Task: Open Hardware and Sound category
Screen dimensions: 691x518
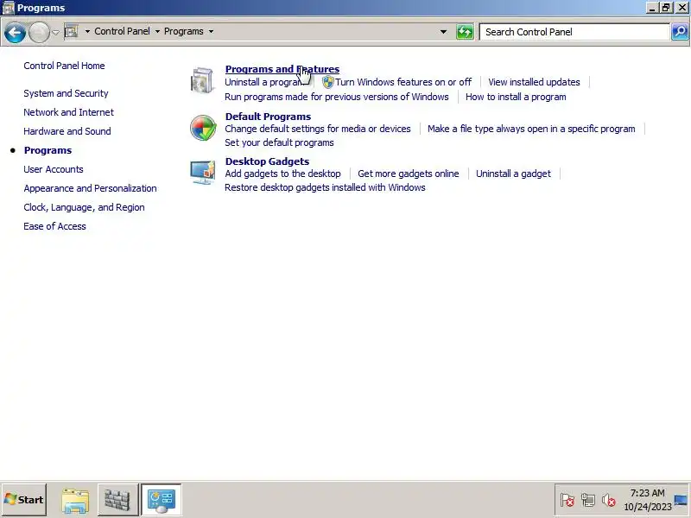Action: 67,131
